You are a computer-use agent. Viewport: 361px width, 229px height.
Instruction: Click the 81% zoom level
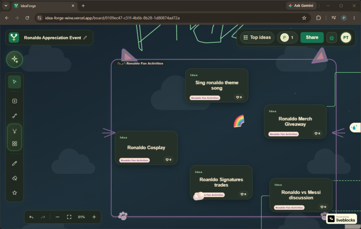(x=81, y=217)
